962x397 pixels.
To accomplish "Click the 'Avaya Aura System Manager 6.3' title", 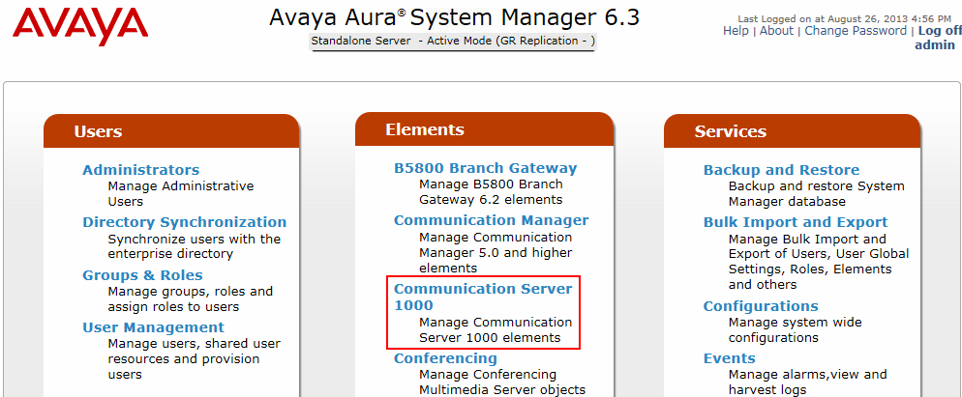I will [454, 17].
